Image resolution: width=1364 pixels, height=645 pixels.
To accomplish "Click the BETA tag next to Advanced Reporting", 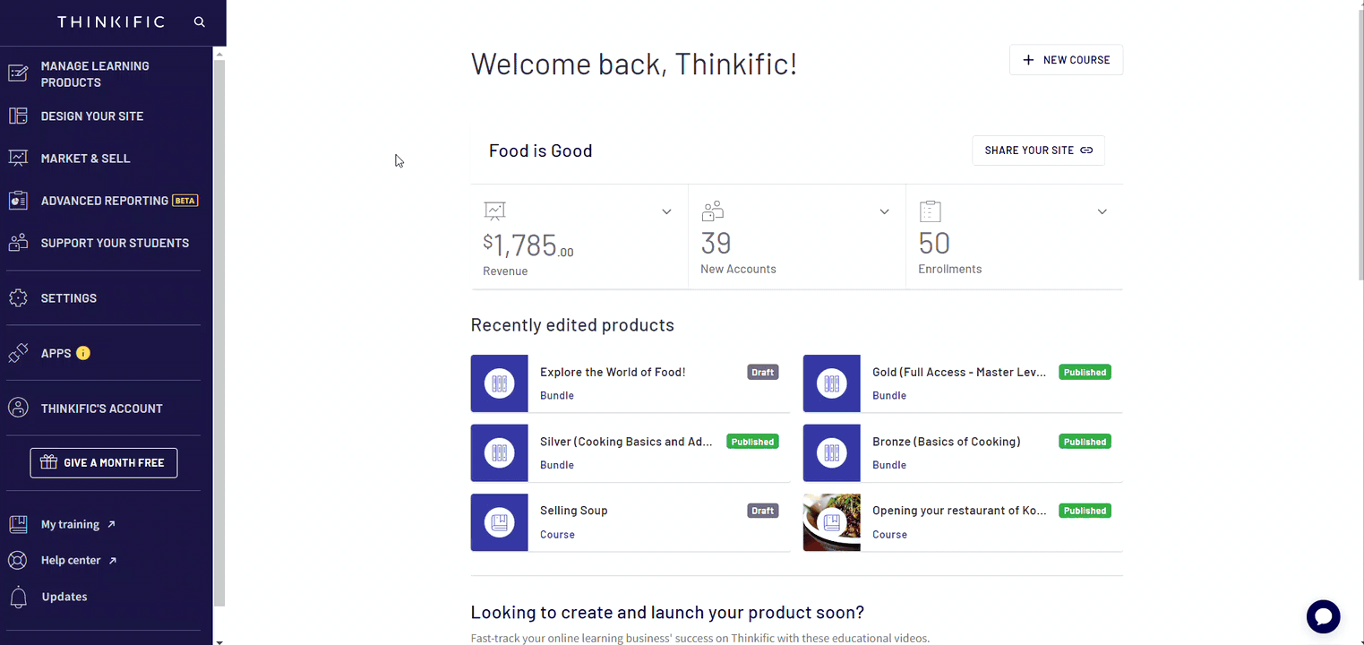I will (185, 201).
